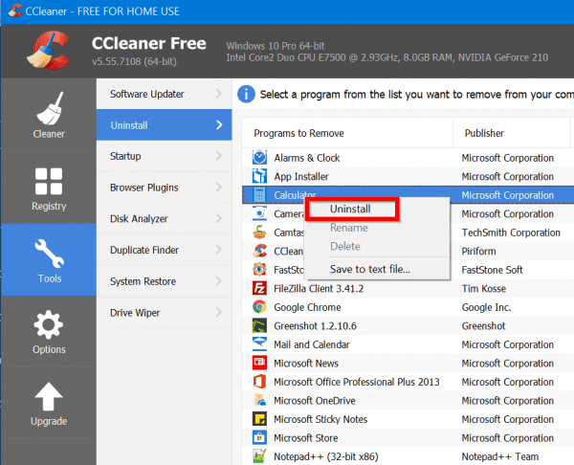The width and height of the screenshot is (574, 465).
Task: Open the Browser Plugins tool
Action: (x=143, y=188)
